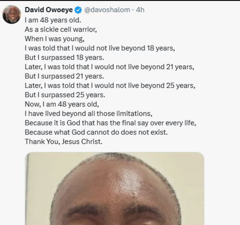Open the @davoshalom handle link
The width and height of the screenshot is (240, 225).
(x=107, y=10)
